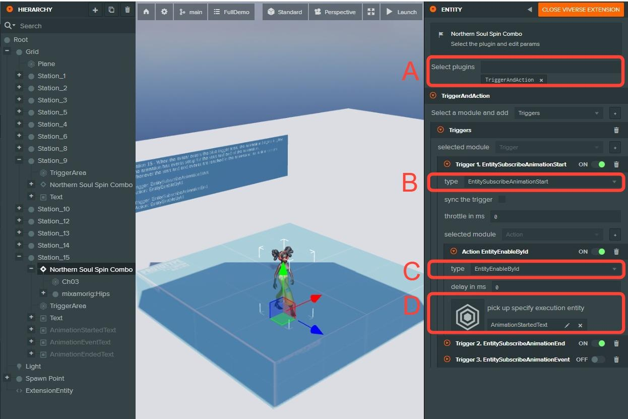Check the sync the trigger checkbox
This screenshot has width=628, height=419.
502,200
